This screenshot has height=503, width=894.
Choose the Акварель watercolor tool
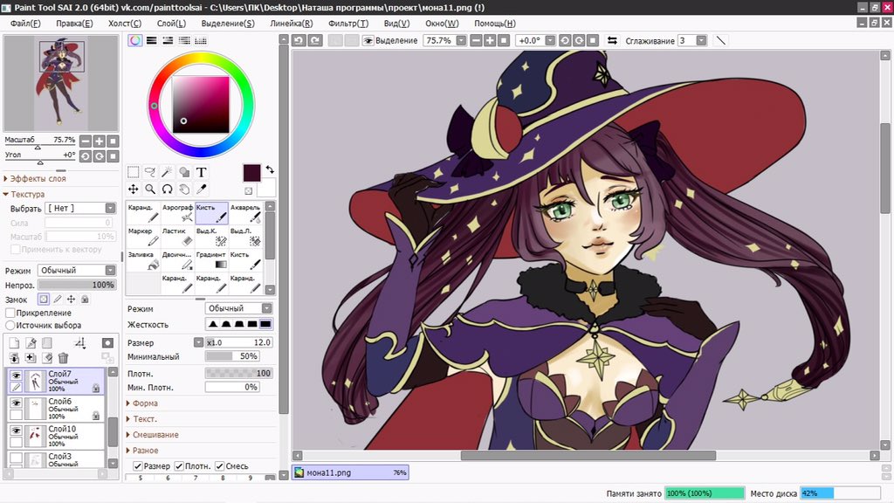[245, 213]
